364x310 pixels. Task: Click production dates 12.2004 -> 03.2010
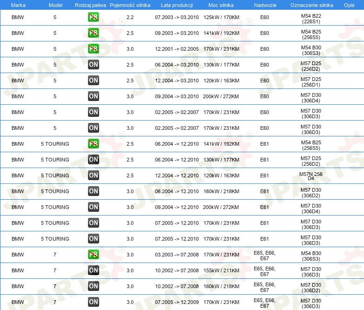click(177, 81)
